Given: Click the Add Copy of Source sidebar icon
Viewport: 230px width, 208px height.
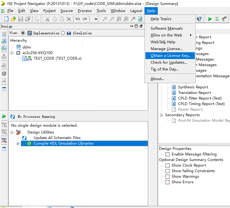Looking at the screenshot, I should 4,48.
